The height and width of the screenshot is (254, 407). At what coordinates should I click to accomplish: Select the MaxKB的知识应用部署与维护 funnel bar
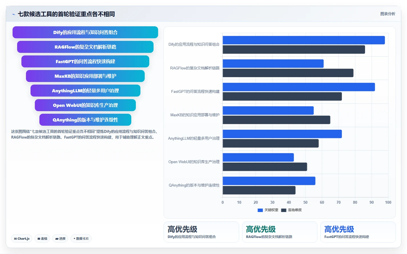85,76
